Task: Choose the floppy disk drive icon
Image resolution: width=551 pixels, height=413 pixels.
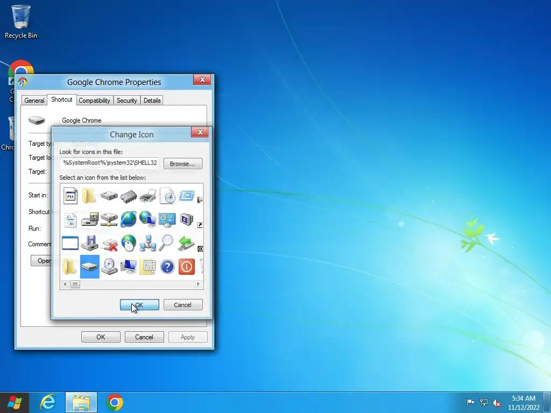Action: pyautogui.click(x=90, y=243)
